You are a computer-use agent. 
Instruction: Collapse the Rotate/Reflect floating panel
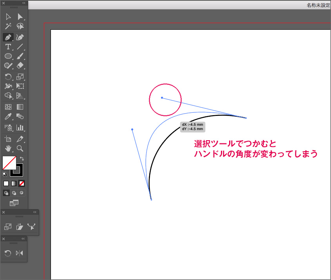click(23, 238)
